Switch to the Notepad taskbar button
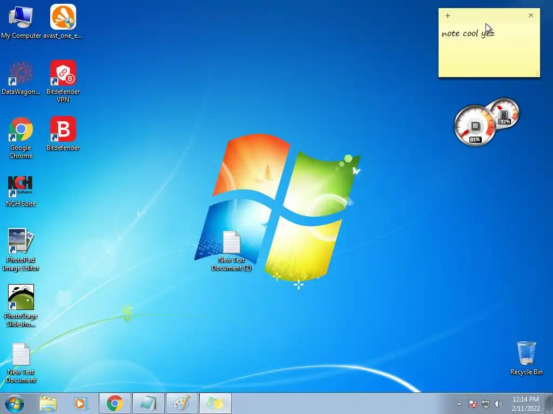This screenshot has width=553, height=414. coord(149,403)
